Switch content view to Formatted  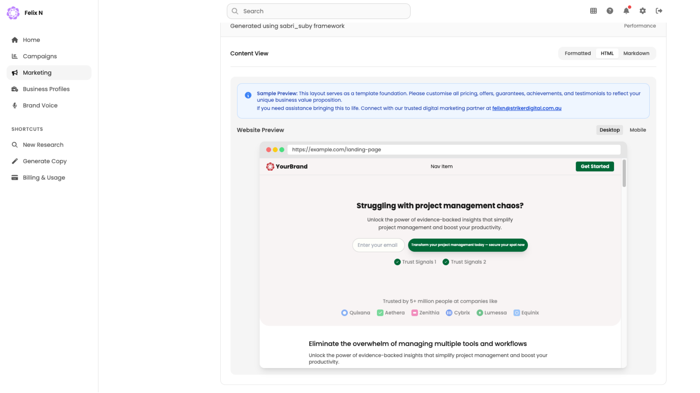pyautogui.click(x=577, y=53)
